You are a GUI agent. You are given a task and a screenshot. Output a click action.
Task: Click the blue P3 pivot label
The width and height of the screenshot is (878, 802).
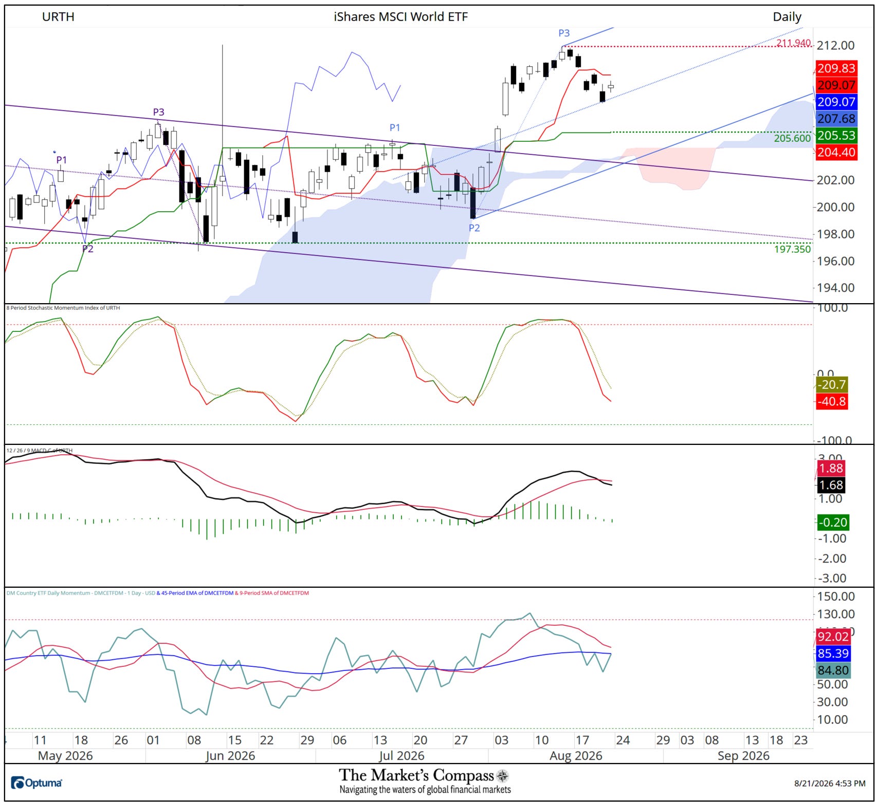[564, 33]
